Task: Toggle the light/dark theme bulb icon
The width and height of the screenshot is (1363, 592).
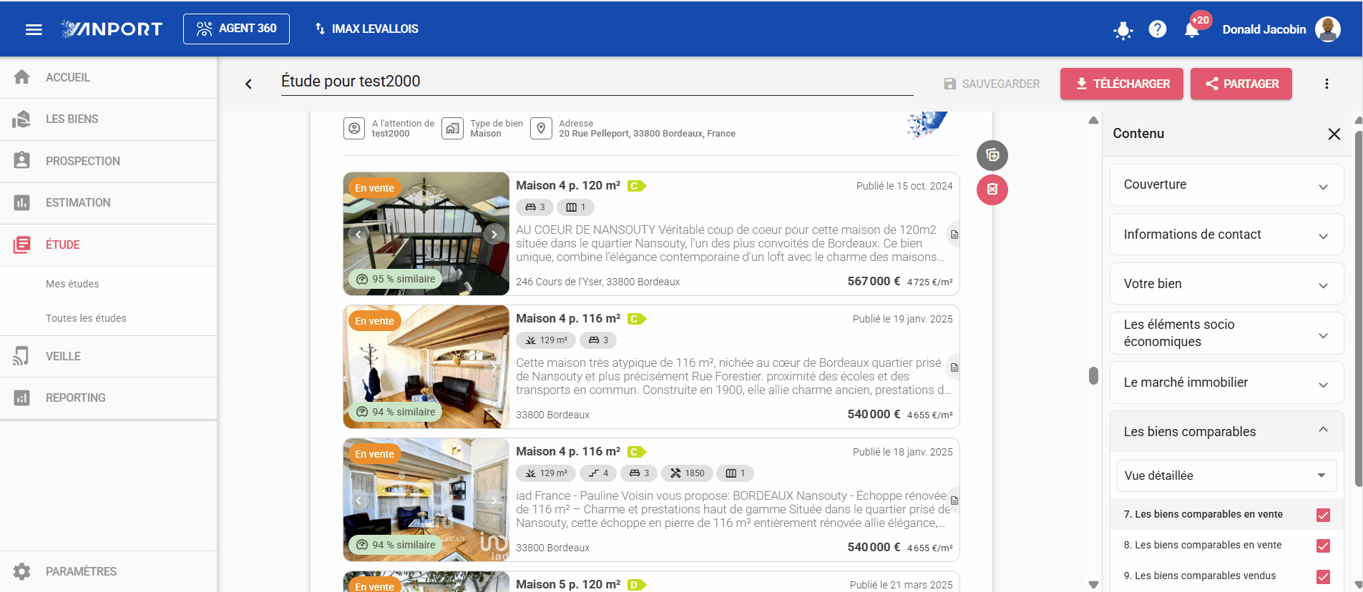Action: point(1123,30)
